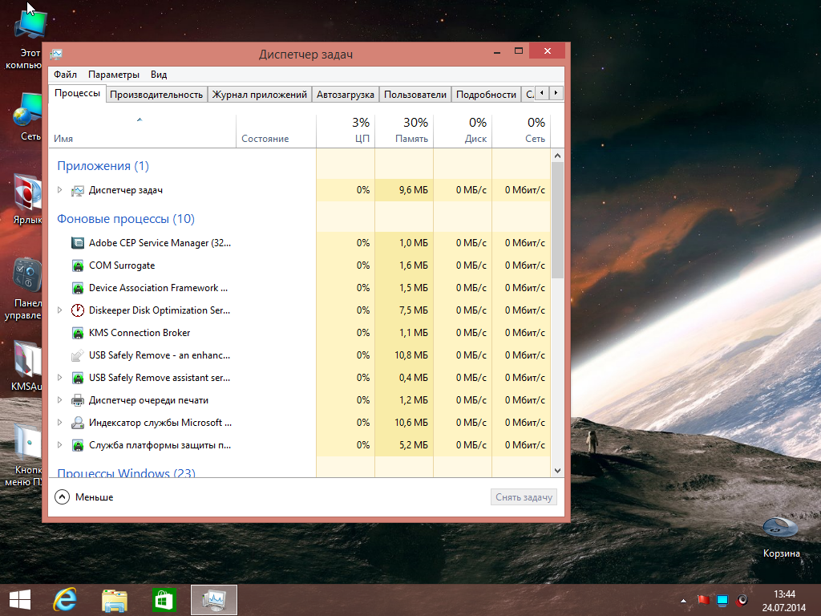Click the COM Surrogate process icon
This screenshot has height=616, width=821.
point(78,265)
